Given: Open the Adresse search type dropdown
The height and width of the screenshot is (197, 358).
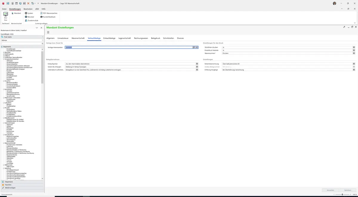Looking at the screenshot, I should click(x=43, y=40).
